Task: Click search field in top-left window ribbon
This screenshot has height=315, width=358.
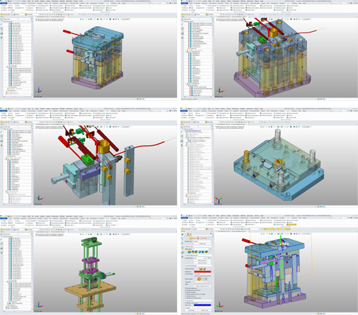Action: 158,3
